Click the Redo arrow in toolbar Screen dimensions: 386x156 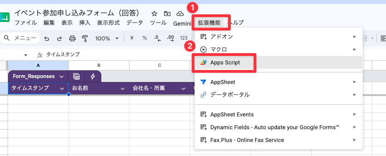[x=60, y=38]
